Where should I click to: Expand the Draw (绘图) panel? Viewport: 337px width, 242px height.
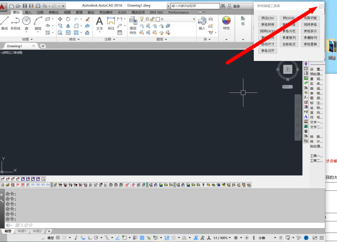pos(28,39)
